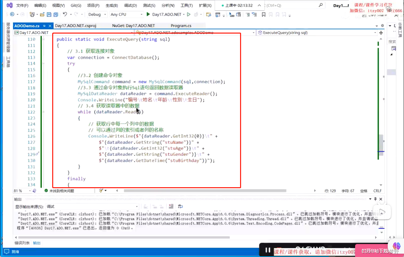Click the Save All icon
The width and height of the screenshot is (404, 257).
click(x=56, y=15)
